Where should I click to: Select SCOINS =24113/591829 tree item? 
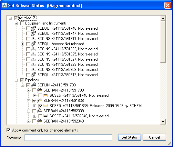[x=67, y=64]
